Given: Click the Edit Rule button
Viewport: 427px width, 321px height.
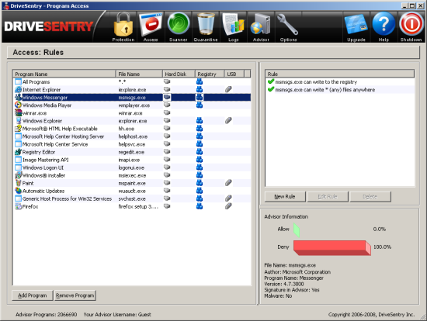Looking at the screenshot, I should (328, 196).
